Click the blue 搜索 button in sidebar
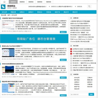Screen dimensions: 98x98 91,94
